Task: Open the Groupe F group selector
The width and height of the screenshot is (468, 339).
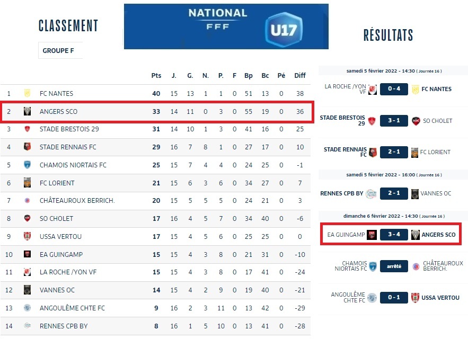Action: pyautogui.click(x=60, y=50)
